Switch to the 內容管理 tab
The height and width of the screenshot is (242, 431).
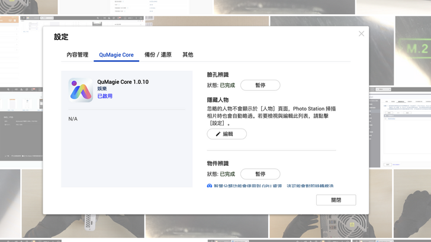(77, 55)
